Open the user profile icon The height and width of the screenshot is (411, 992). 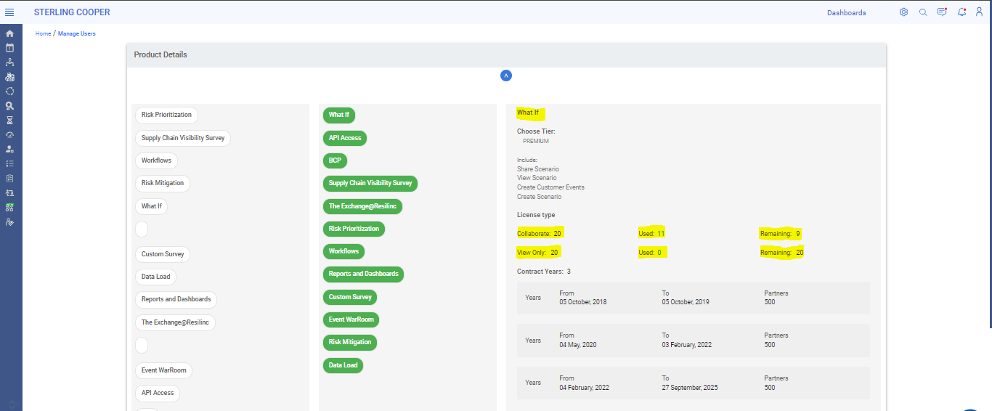pyautogui.click(x=980, y=12)
